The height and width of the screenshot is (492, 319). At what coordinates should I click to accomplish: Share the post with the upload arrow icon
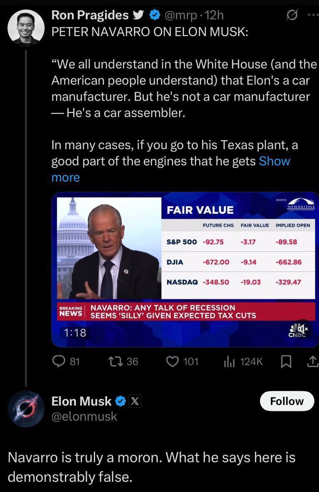click(312, 361)
